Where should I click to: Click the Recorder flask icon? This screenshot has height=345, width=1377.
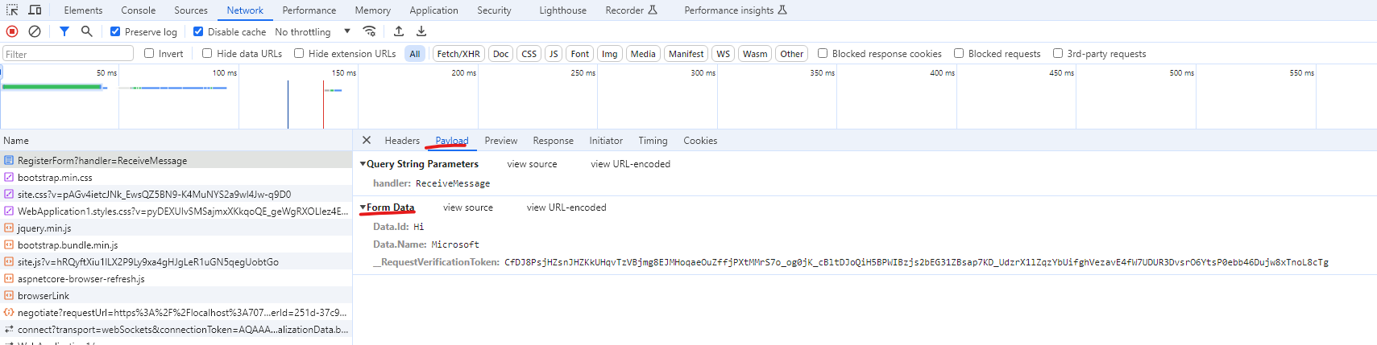pyautogui.click(x=653, y=10)
